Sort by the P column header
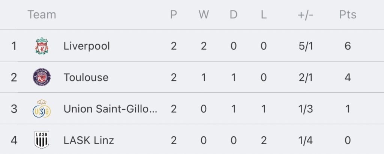The width and height of the screenshot is (384, 154). click(174, 15)
